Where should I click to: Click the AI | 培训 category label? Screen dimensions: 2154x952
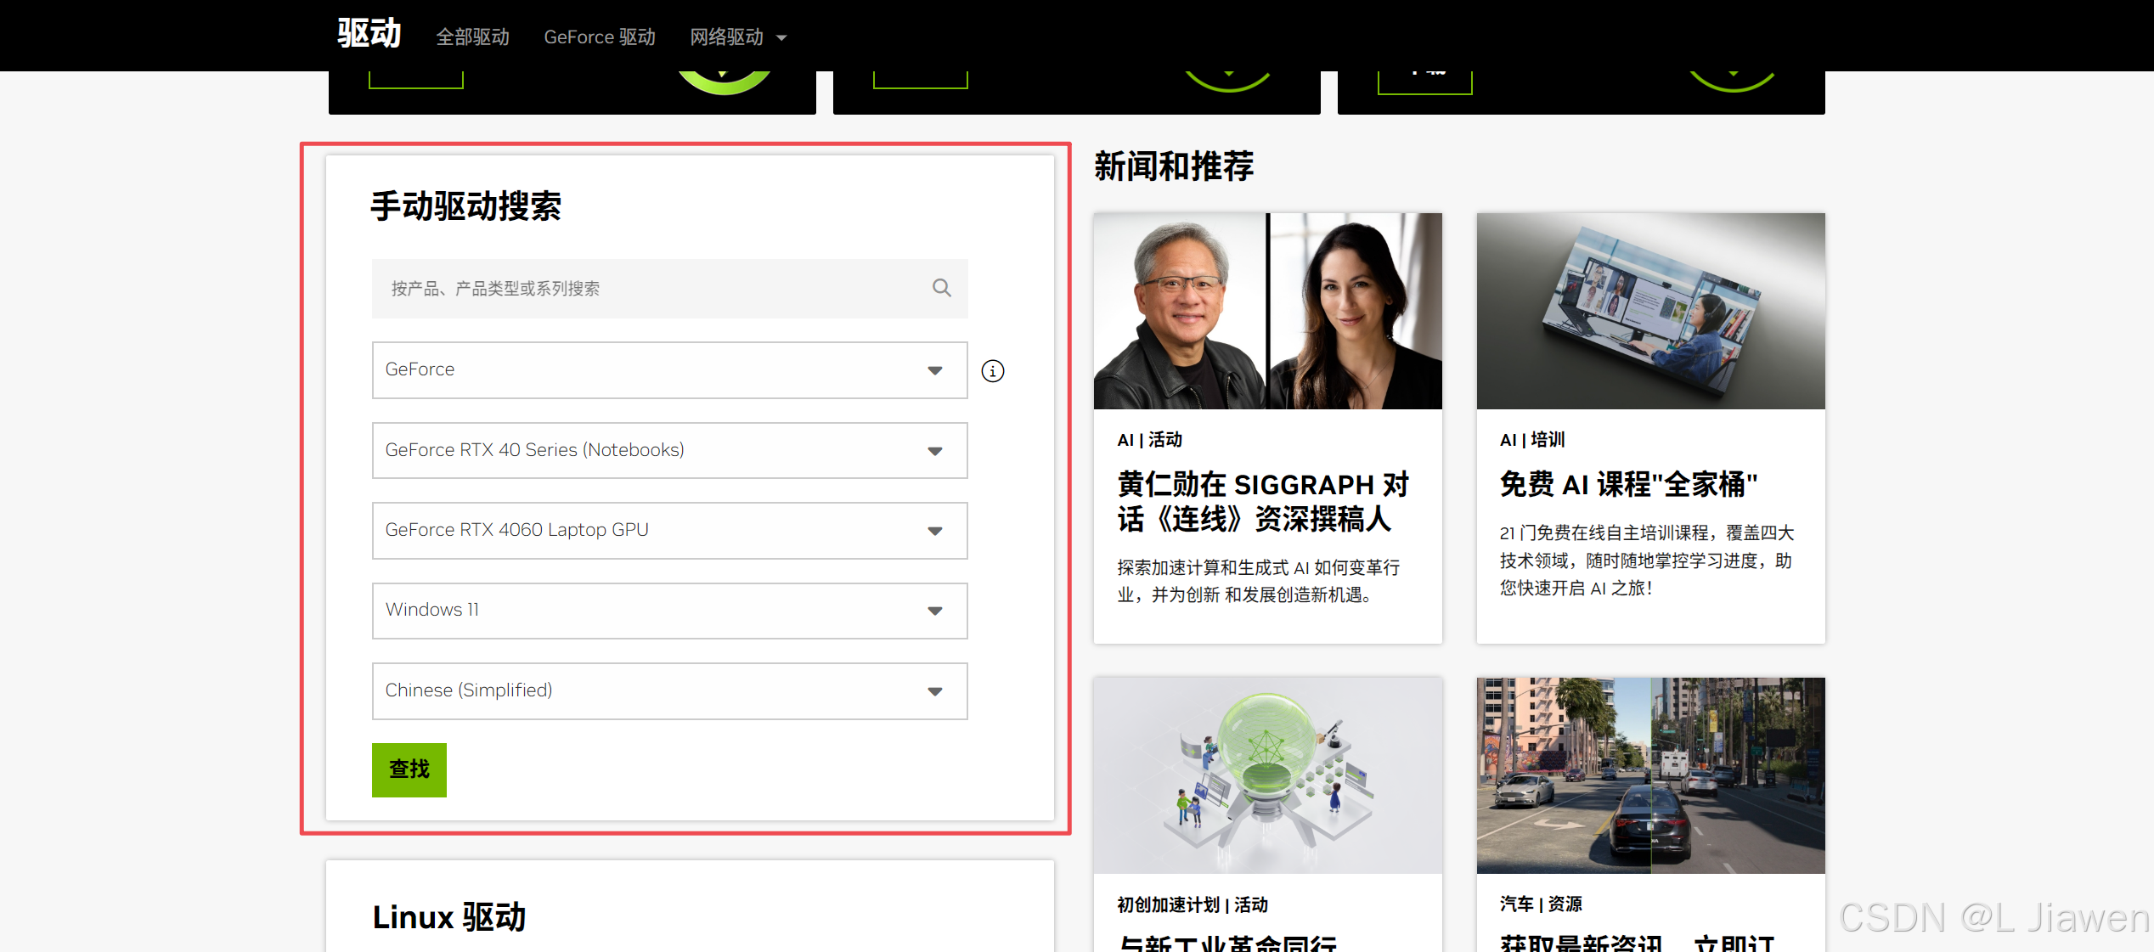(1532, 440)
